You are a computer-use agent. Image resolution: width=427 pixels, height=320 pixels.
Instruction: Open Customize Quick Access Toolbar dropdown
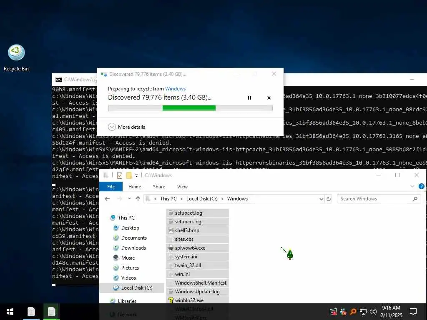tap(136, 176)
